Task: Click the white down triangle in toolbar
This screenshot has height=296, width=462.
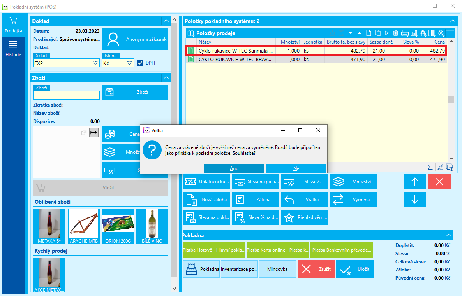Action: tap(350, 33)
